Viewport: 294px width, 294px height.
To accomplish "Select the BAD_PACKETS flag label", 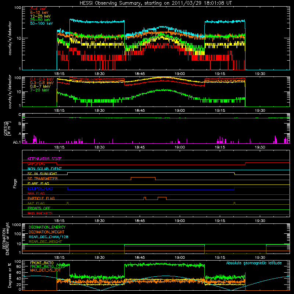I will click(40, 213).
